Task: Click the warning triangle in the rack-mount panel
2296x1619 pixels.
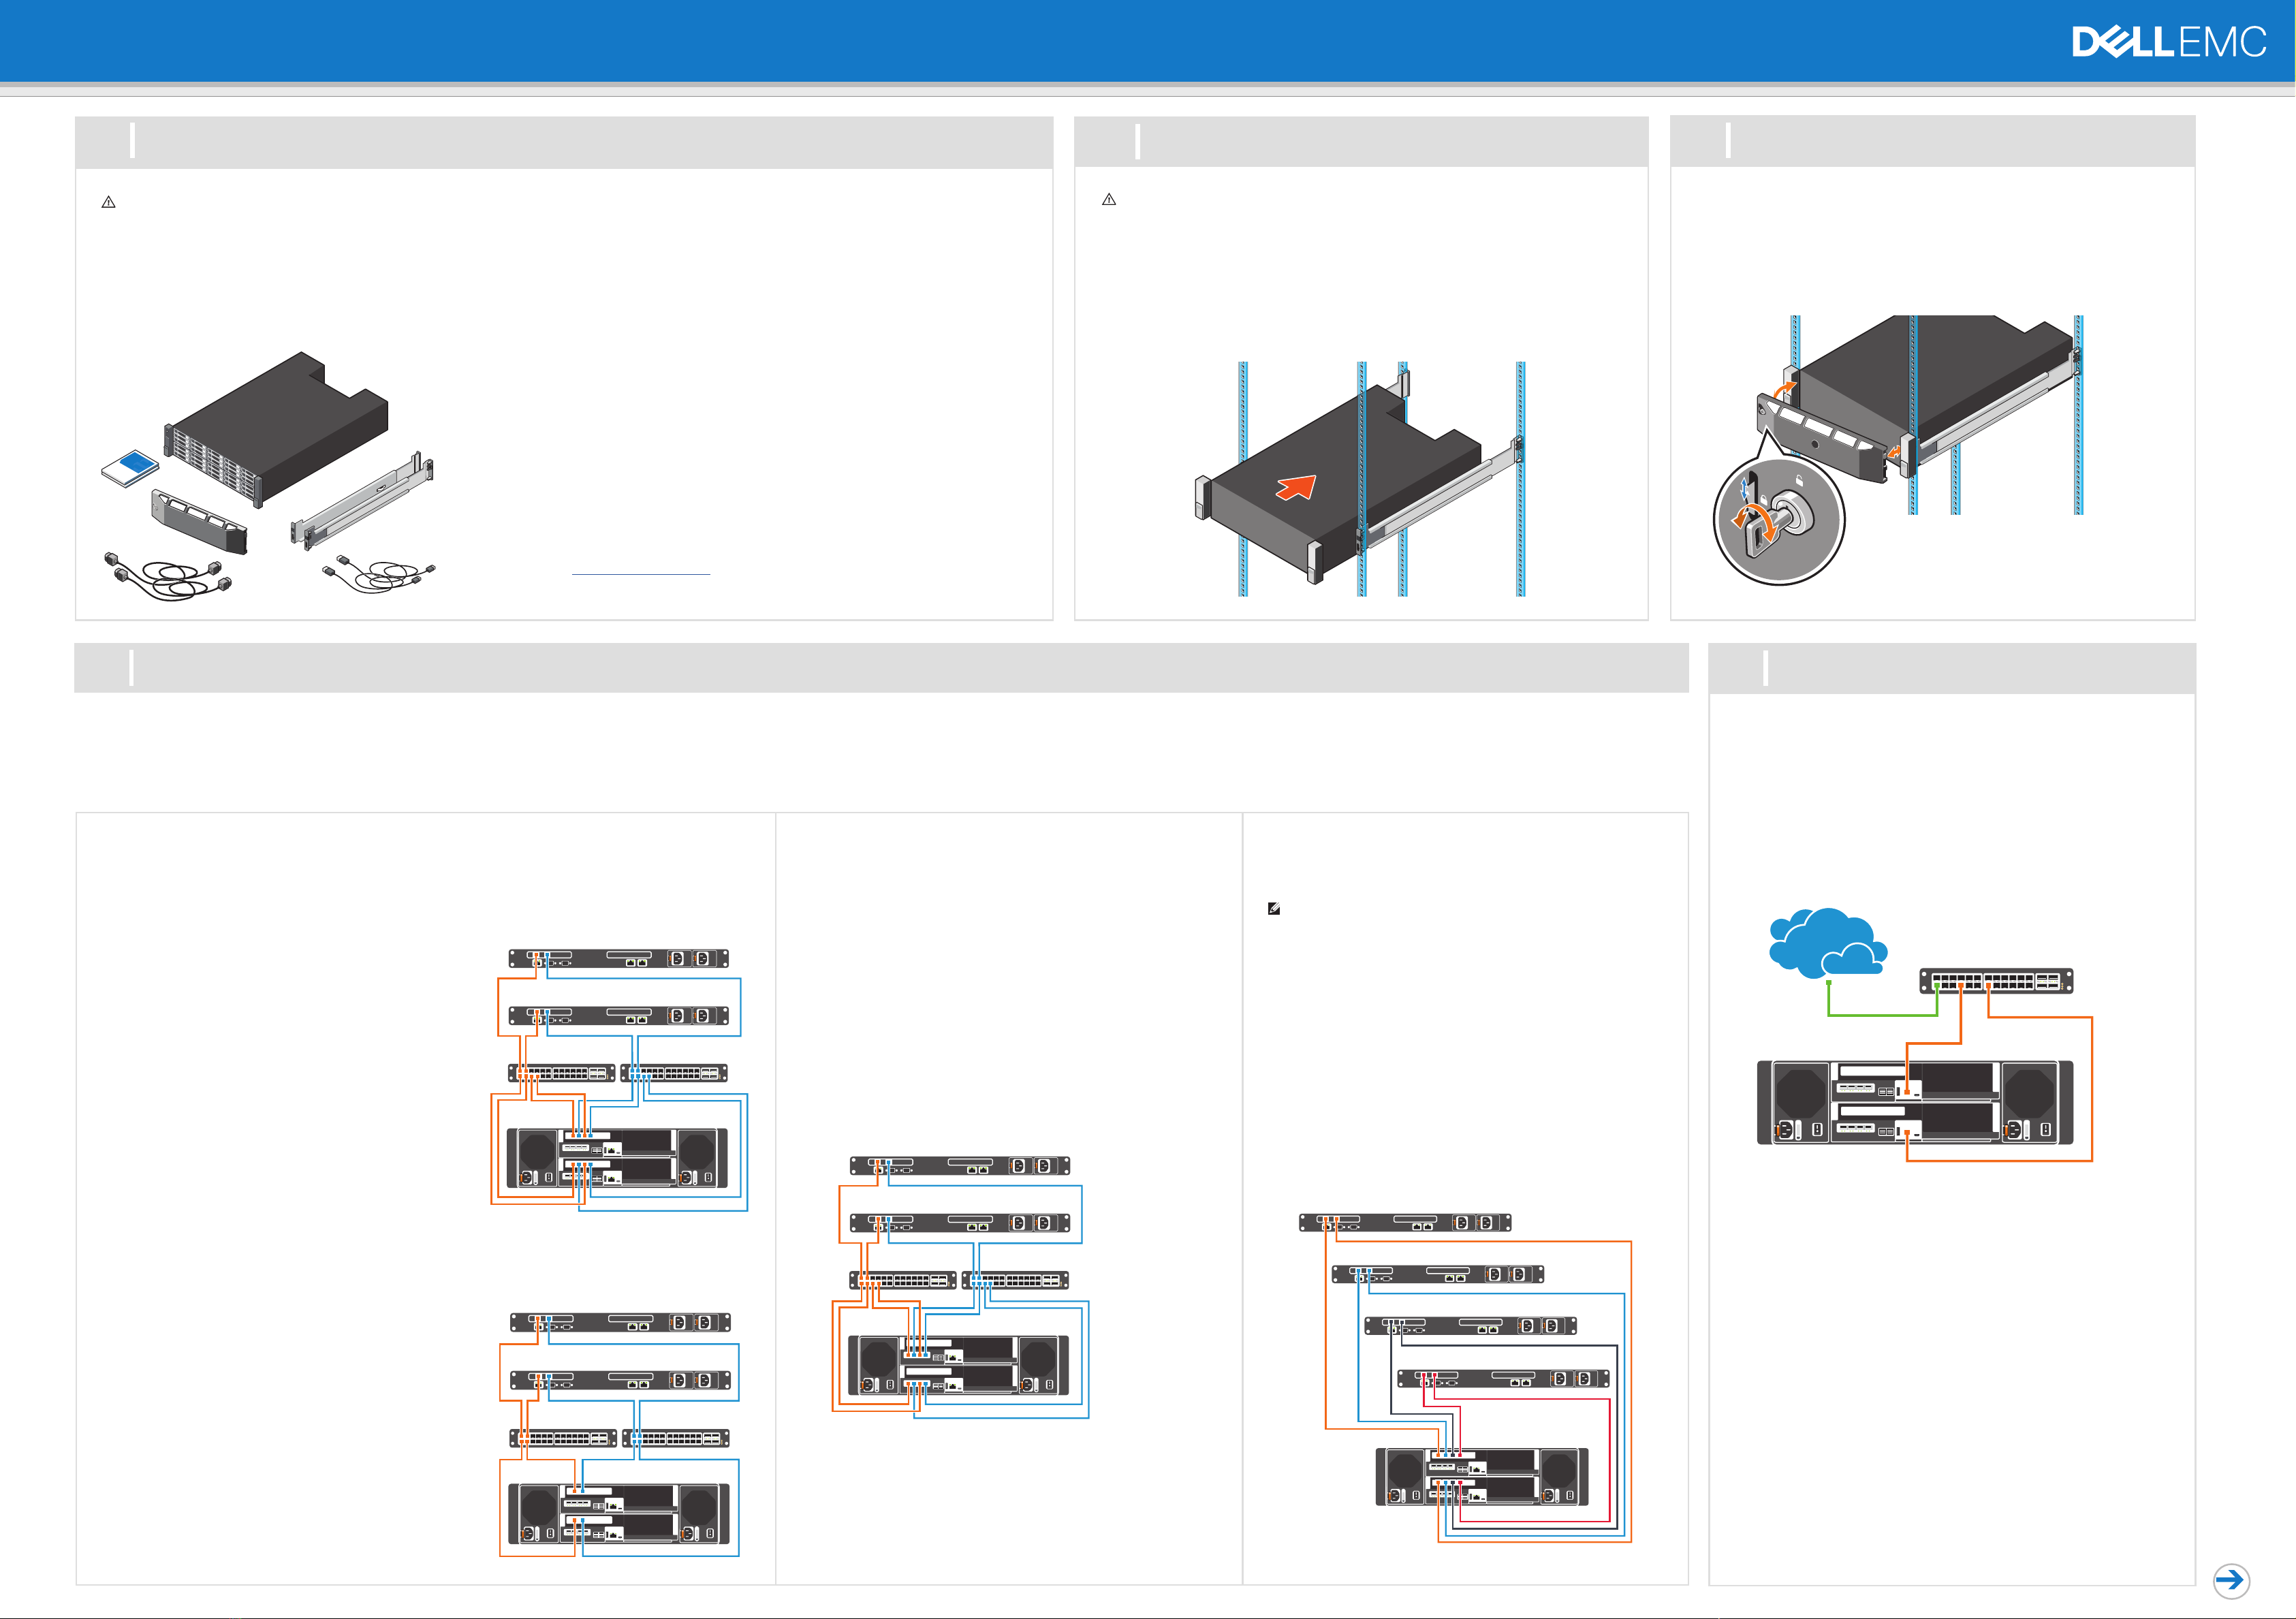Action: tap(1109, 200)
